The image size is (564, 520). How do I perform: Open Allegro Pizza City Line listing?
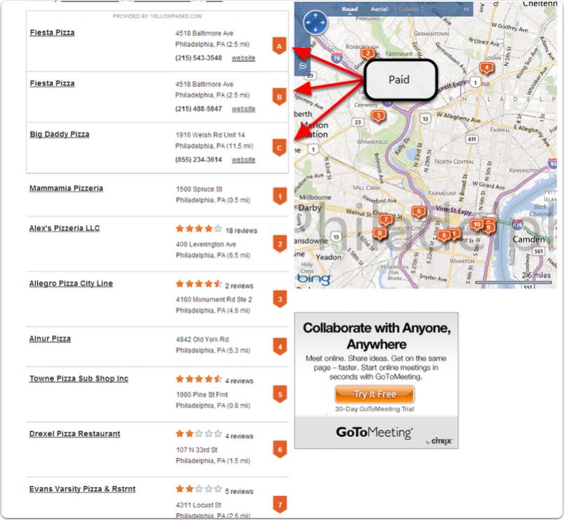71,284
